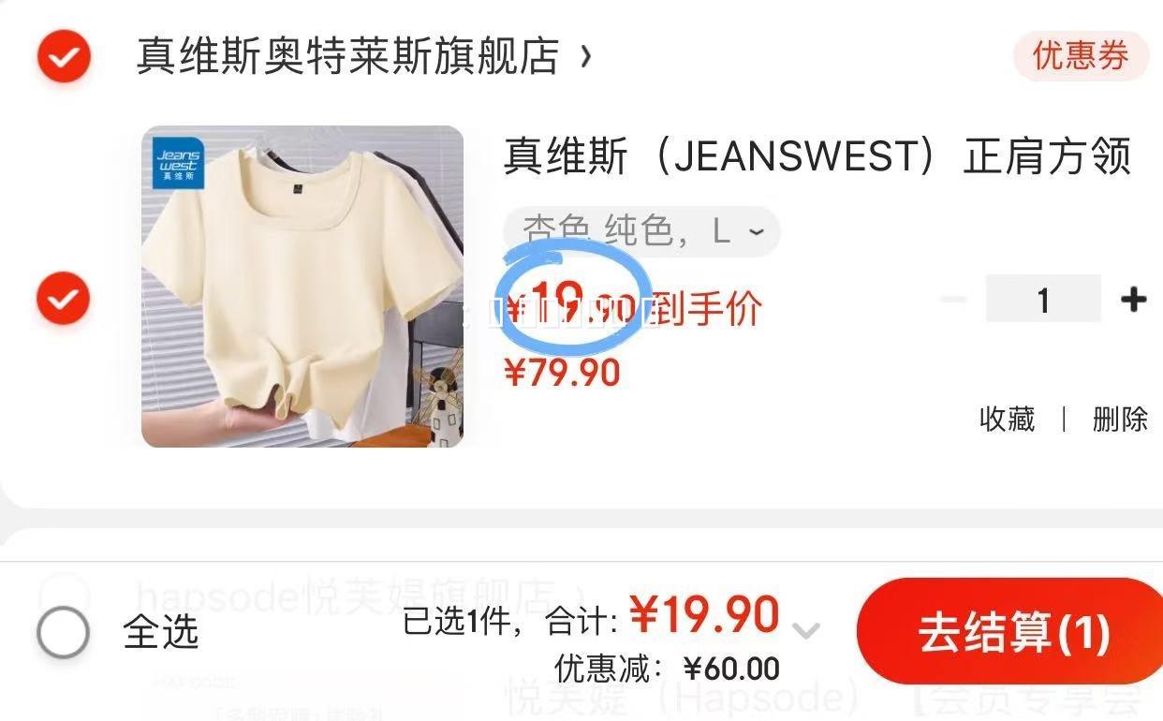Click the ¥79.90 original price
This screenshot has width=1163, height=721.
click(562, 373)
